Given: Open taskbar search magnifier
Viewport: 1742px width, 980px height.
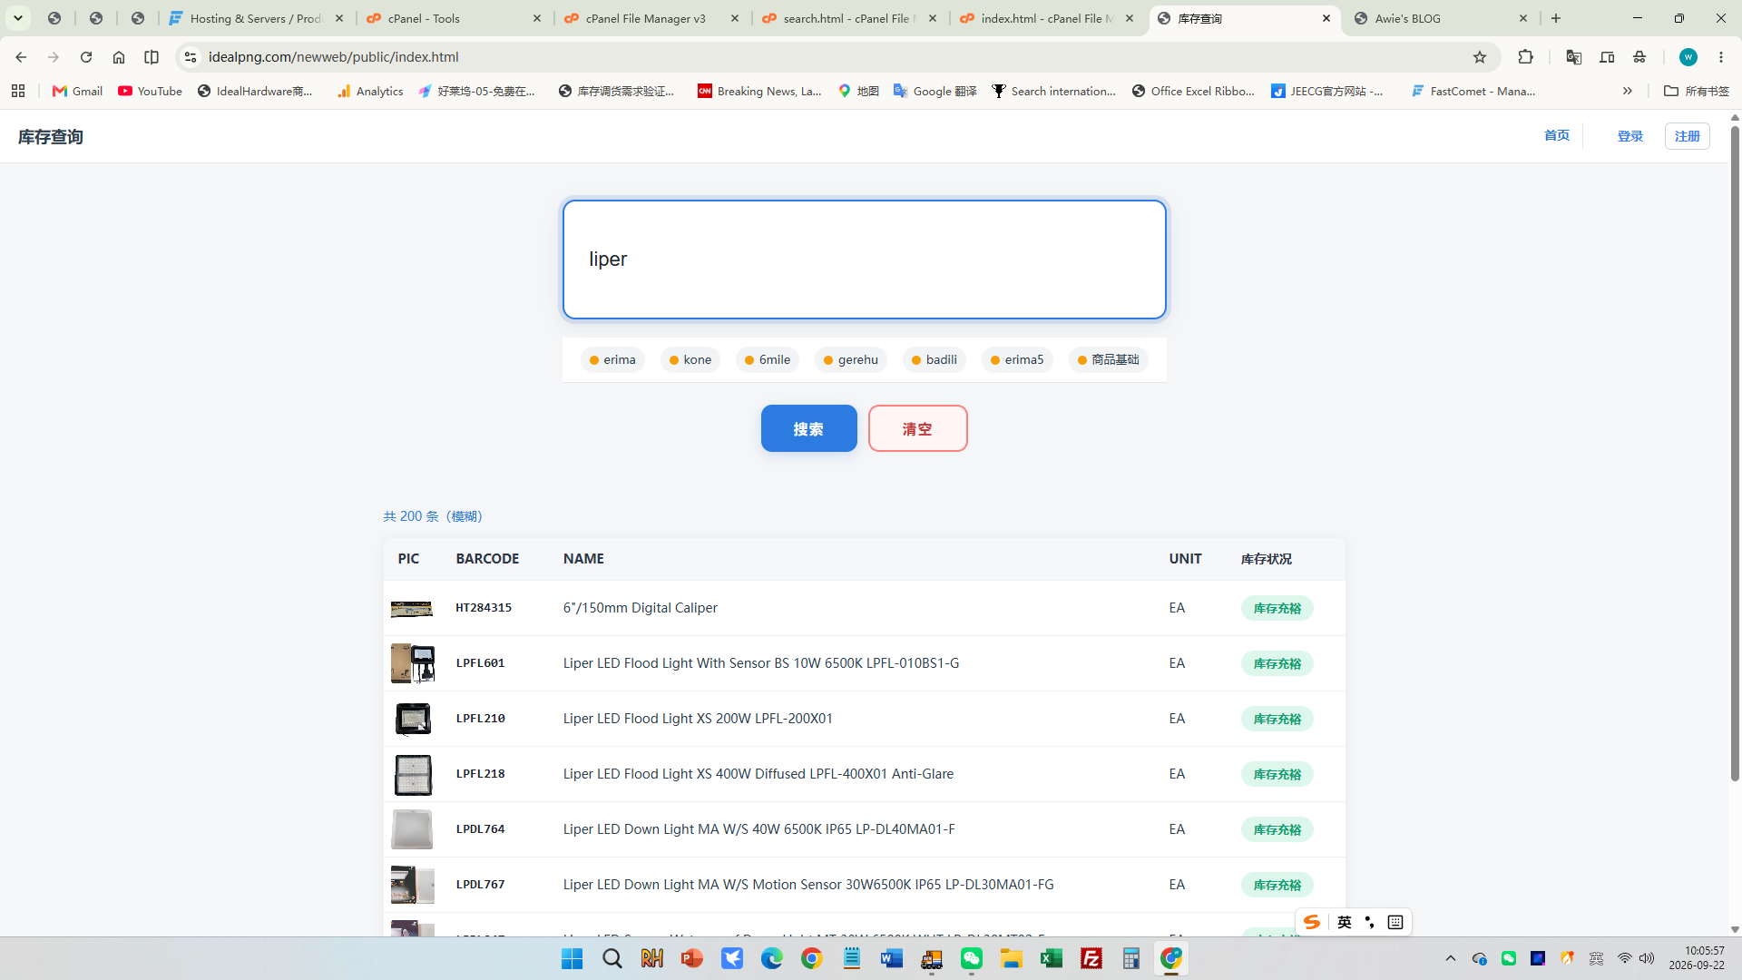Looking at the screenshot, I should 612,958.
